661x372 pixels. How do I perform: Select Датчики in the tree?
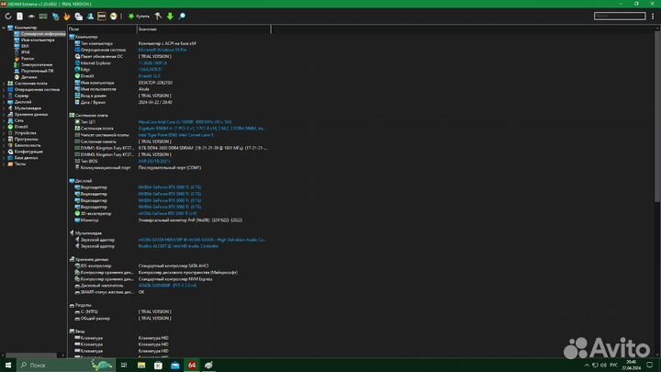tap(28, 77)
